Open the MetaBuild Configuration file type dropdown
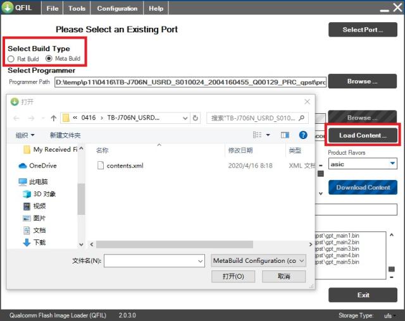 tap(259, 261)
